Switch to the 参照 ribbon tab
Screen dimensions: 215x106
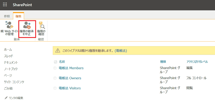[7, 16]
